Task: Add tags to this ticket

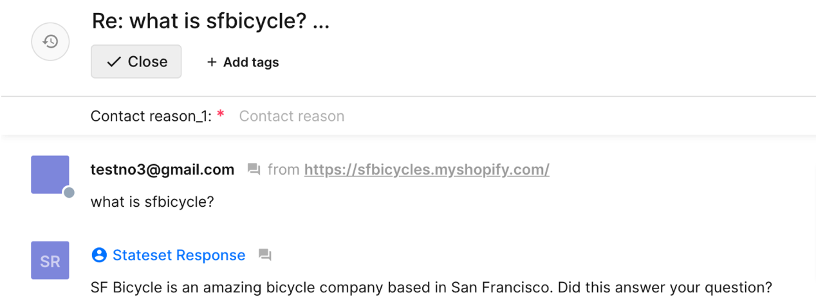Action: pos(243,62)
